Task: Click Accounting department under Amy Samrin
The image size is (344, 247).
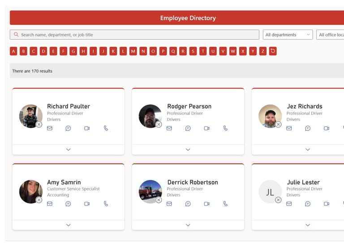Action: coord(58,195)
